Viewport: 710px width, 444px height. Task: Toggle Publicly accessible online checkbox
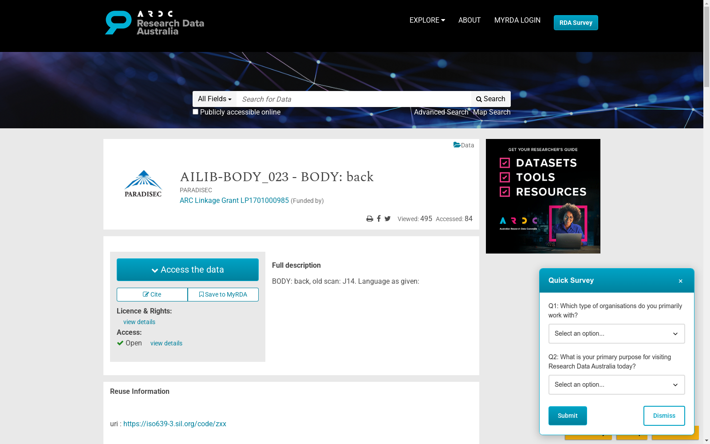click(x=195, y=112)
